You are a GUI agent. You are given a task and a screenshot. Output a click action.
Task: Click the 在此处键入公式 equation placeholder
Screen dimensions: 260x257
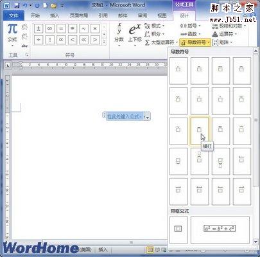[125, 116]
